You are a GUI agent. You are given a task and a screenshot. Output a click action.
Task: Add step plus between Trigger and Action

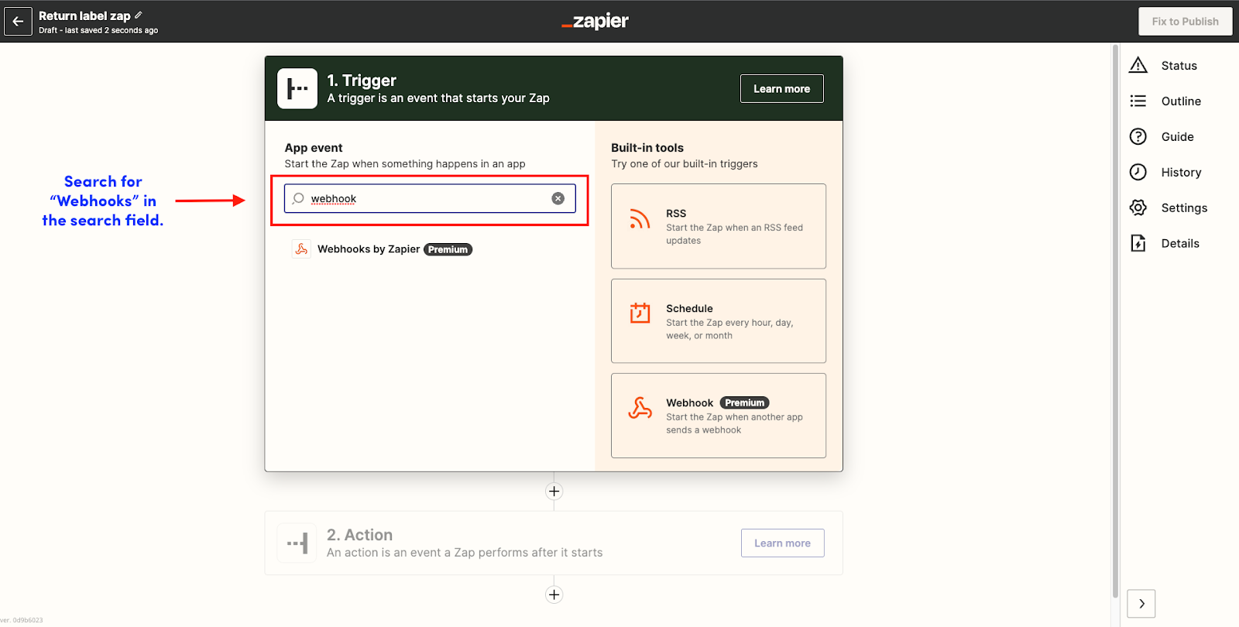click(554, 492)
